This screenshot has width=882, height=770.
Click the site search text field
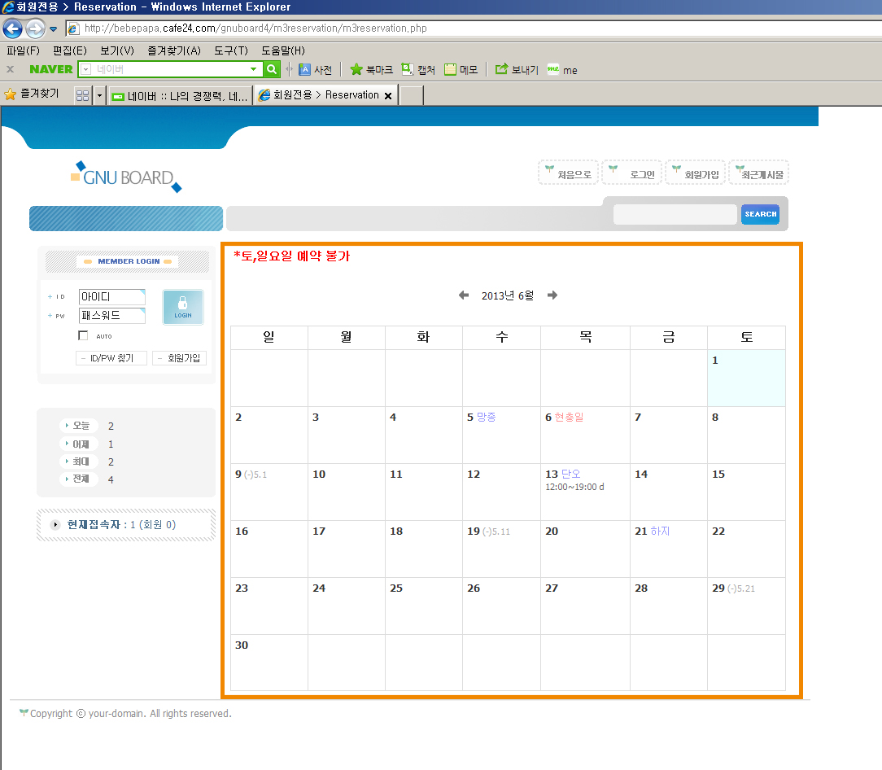675,214
